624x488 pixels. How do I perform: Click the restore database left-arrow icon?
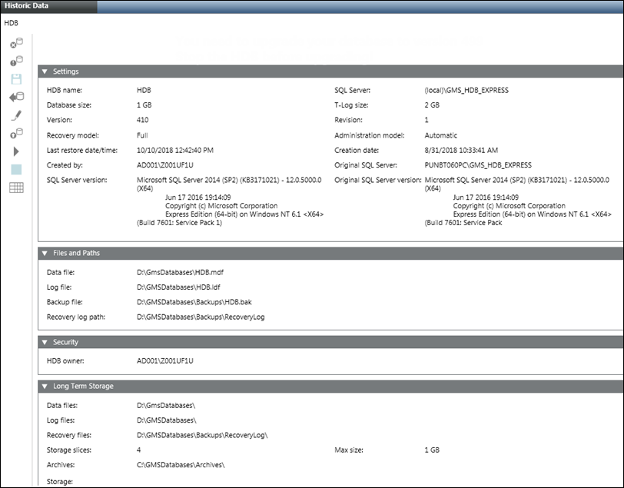click(x=16, y=97)
